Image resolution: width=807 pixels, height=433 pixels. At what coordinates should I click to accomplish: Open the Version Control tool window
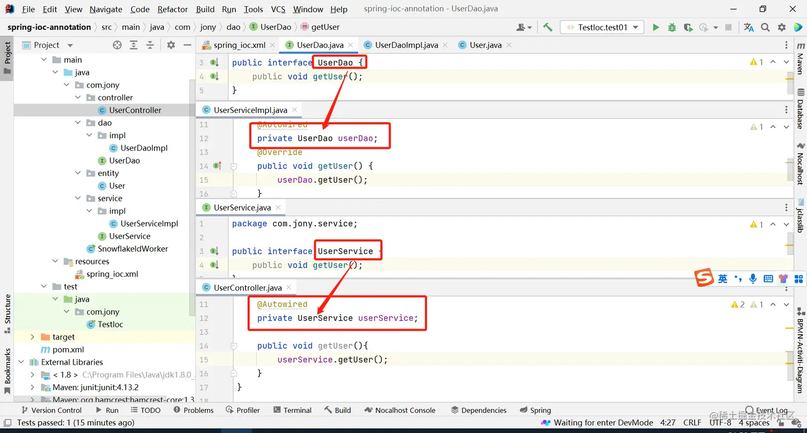pos(51,410)
